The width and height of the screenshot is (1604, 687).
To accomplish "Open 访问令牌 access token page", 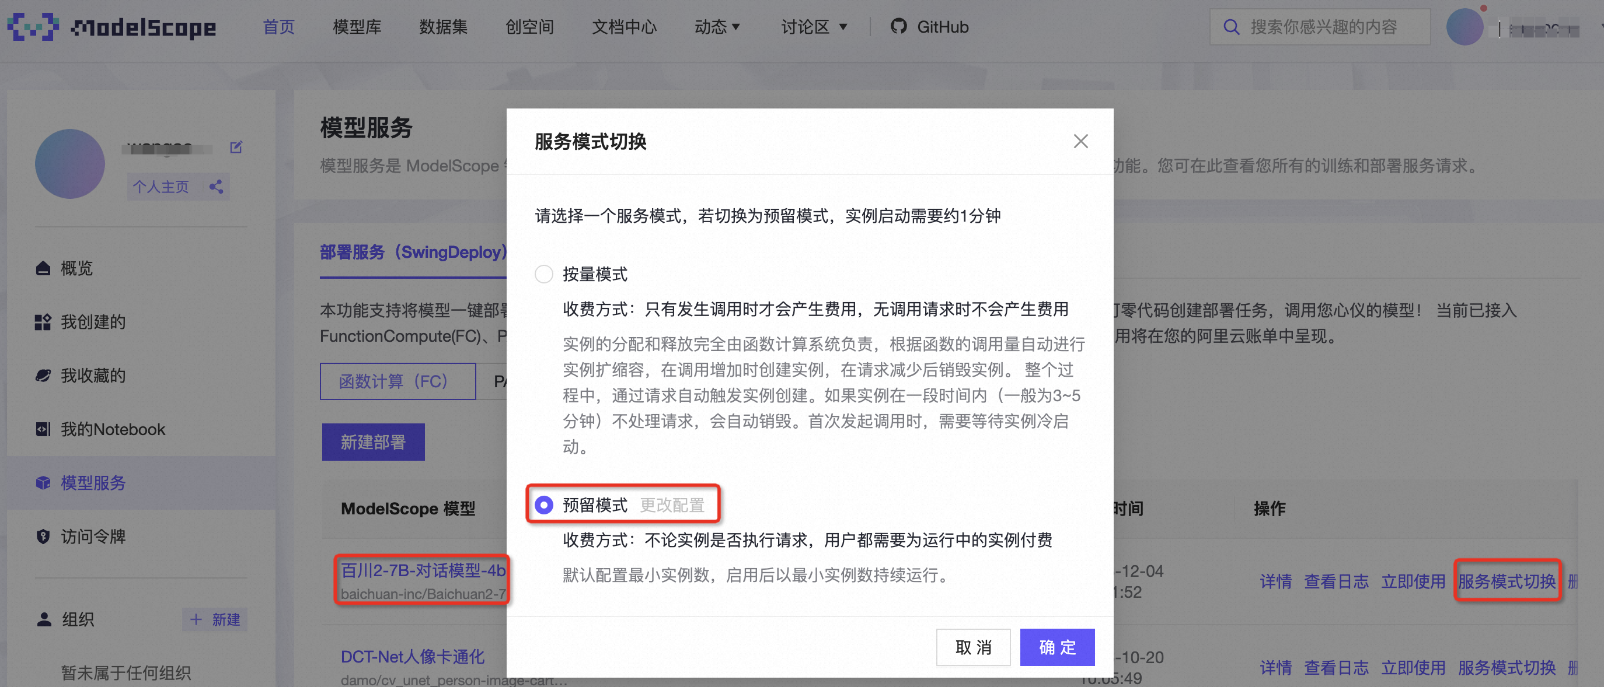I will click(93, 537).
